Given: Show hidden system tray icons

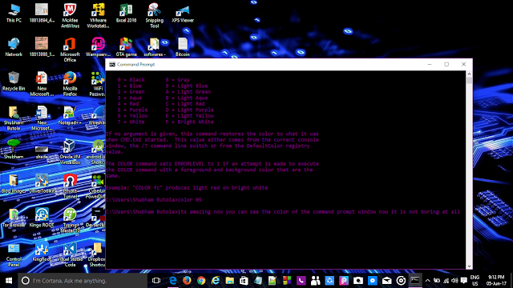Looking at the screenshot, I should 427,281.
